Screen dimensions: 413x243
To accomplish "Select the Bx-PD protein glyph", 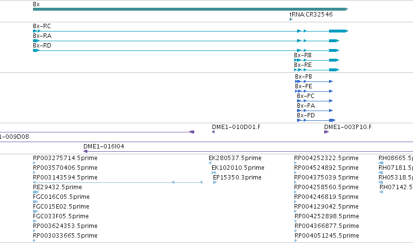I will click(x=316, y=120).
